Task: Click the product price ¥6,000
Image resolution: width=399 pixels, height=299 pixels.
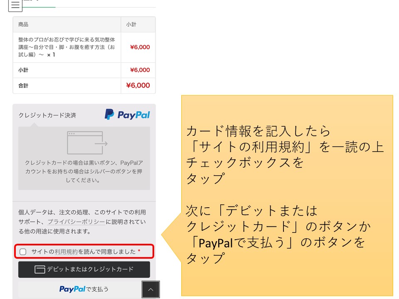Action: click(x=140, y=47)
